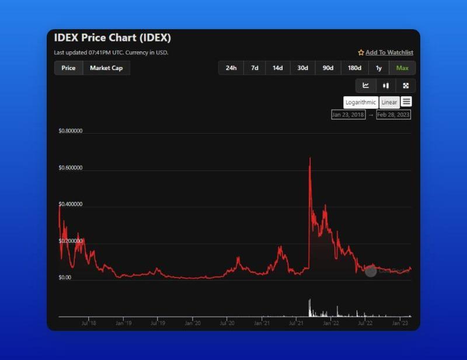Show the 90d price history
Image resolution: width=467 pixels, height=360 pixels.
(328, 68)
